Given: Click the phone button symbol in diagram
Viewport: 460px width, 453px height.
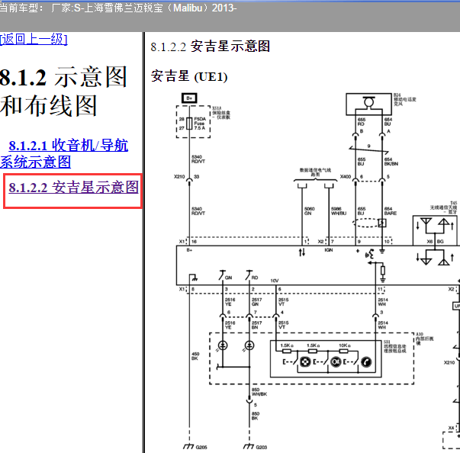Looking at the screenshot, I should 366,361.
